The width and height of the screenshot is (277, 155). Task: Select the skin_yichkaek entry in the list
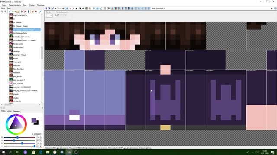tap(18, 84)
